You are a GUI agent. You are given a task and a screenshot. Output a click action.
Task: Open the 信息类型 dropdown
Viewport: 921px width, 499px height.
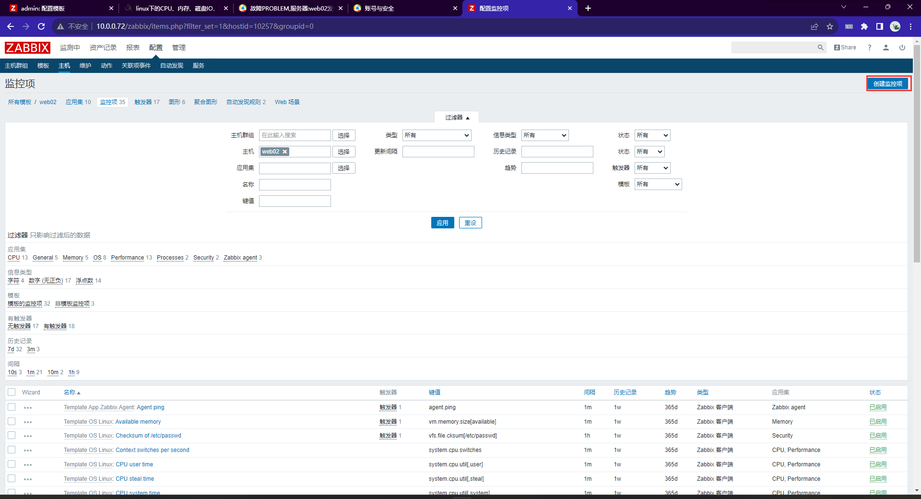tap(545, 135)
